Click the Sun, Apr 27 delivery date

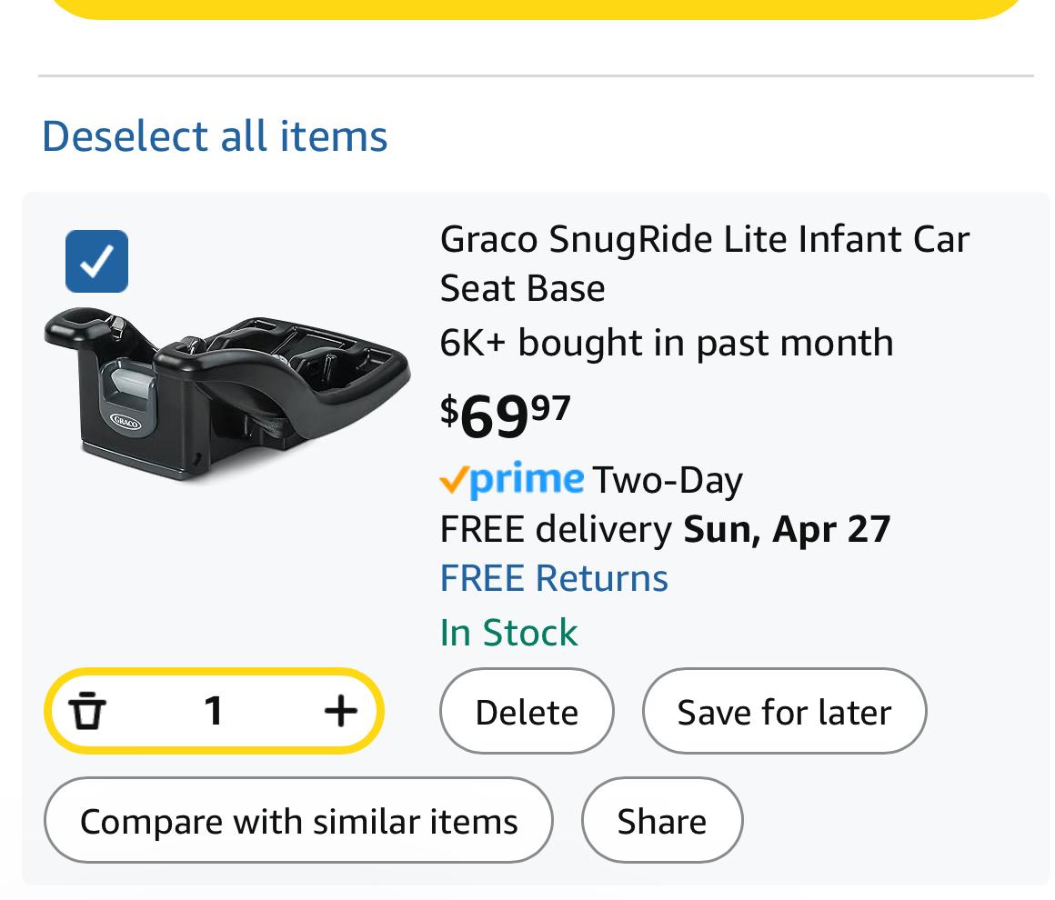(787, 529)
